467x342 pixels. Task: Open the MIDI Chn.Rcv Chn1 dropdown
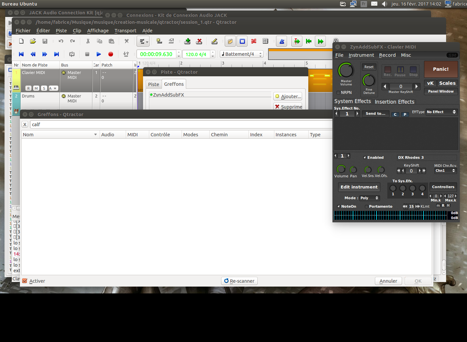[445, 171]
